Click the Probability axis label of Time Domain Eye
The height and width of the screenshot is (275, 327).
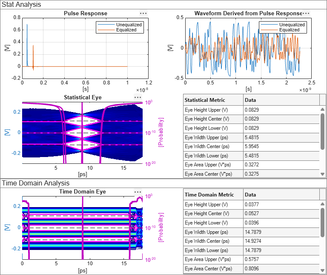161,227
